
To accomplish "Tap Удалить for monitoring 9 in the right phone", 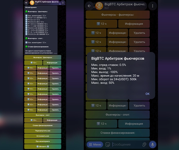I will coord(140,105).
